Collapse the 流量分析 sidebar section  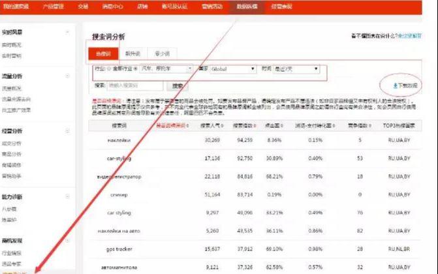coord(68,76)
